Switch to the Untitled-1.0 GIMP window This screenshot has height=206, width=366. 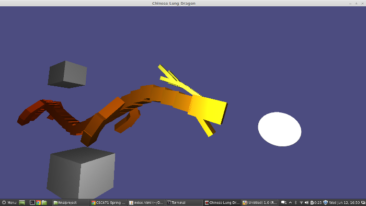(x=260, y=202)
